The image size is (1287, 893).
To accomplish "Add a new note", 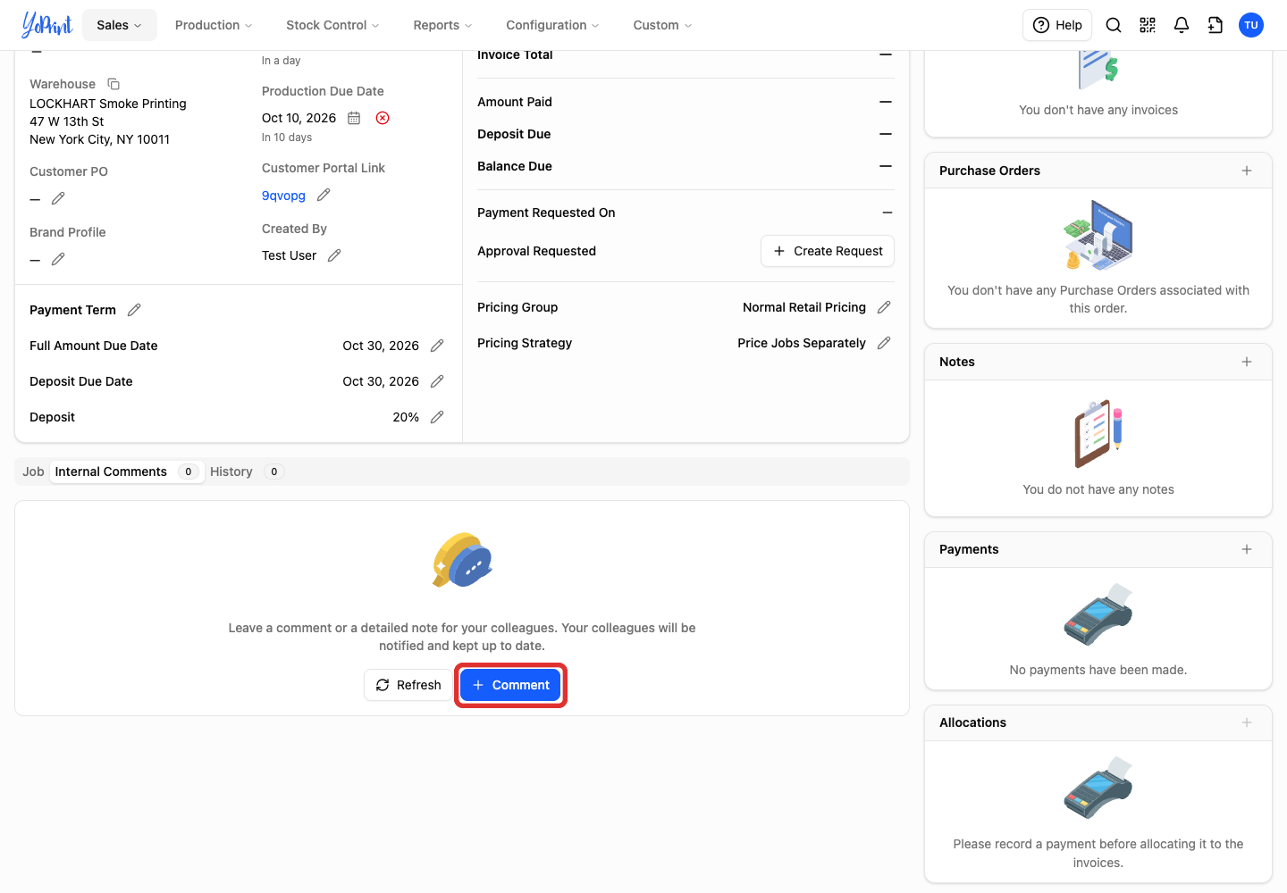I will (x=1247, y=362).
